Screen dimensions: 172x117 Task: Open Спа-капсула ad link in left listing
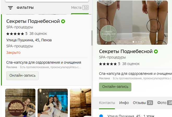pos(44,62)
